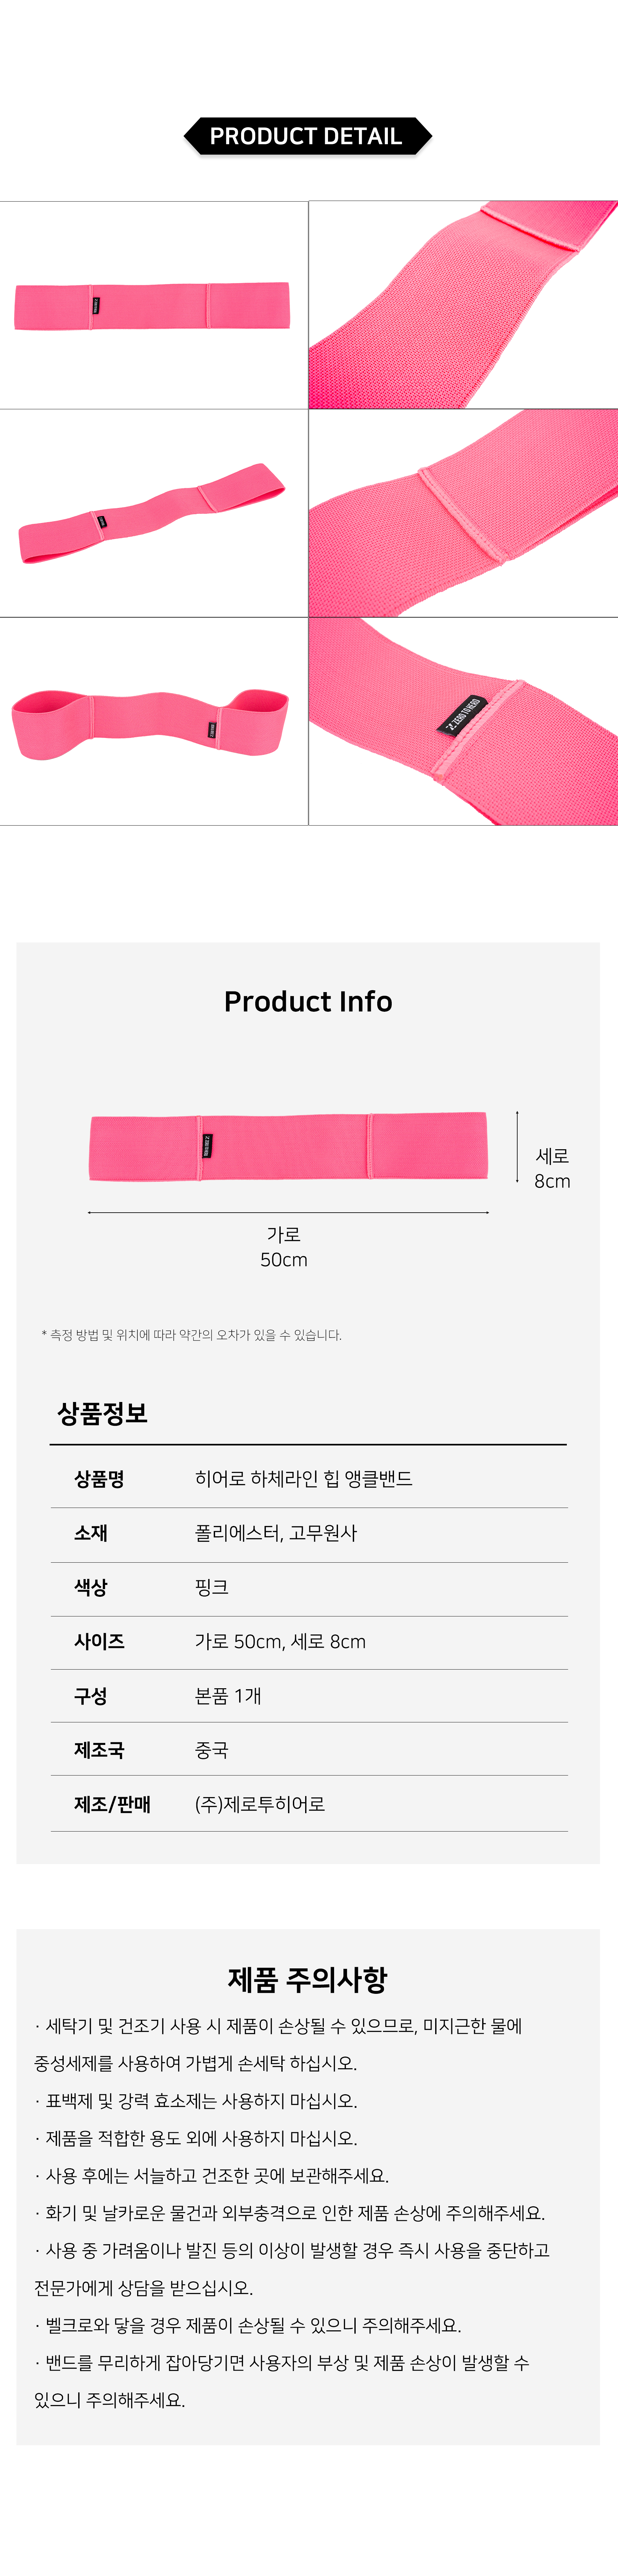Click the Product Info heading
Screen dimensions: 618x2576
coord(308,1001)
